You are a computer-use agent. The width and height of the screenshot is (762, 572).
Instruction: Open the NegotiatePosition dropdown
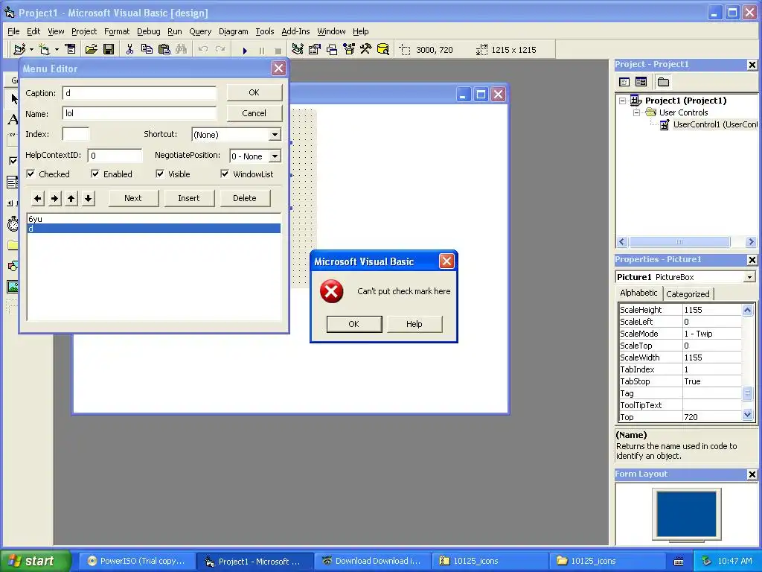(275, 156)
